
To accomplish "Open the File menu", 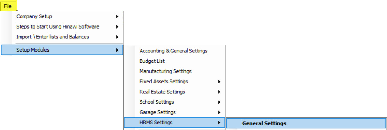I will click(8, 6).
